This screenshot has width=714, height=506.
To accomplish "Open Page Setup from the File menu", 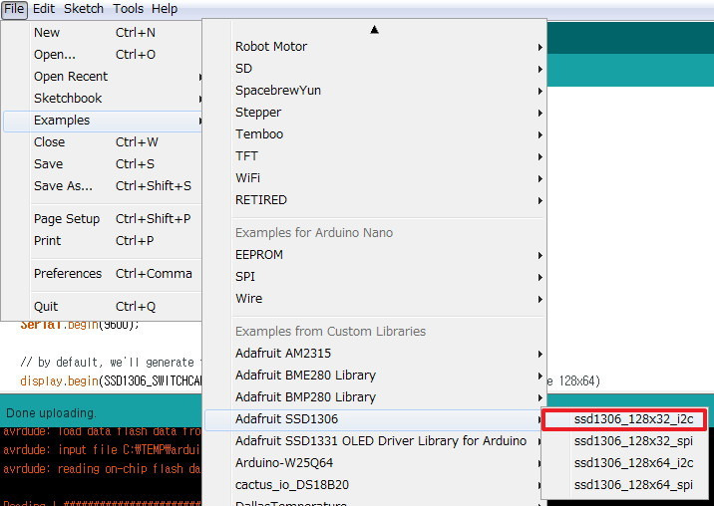I will (x=103, y=219).
